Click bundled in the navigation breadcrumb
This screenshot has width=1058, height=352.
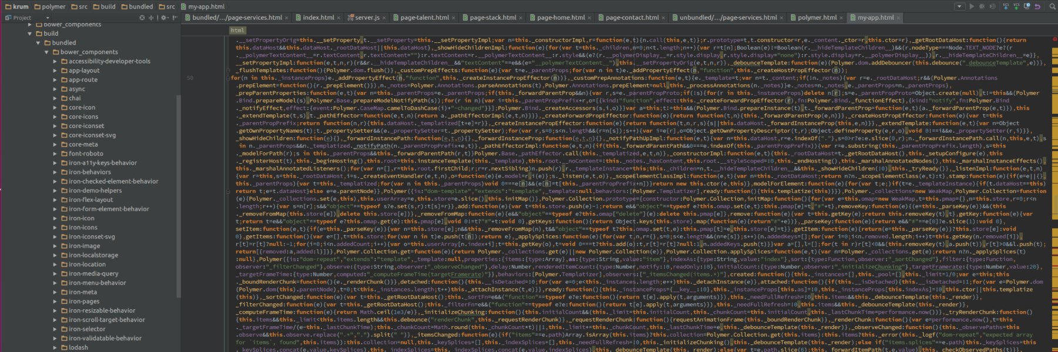pos(136,6)
